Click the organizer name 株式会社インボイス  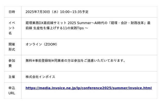click(x=40, y=77)
